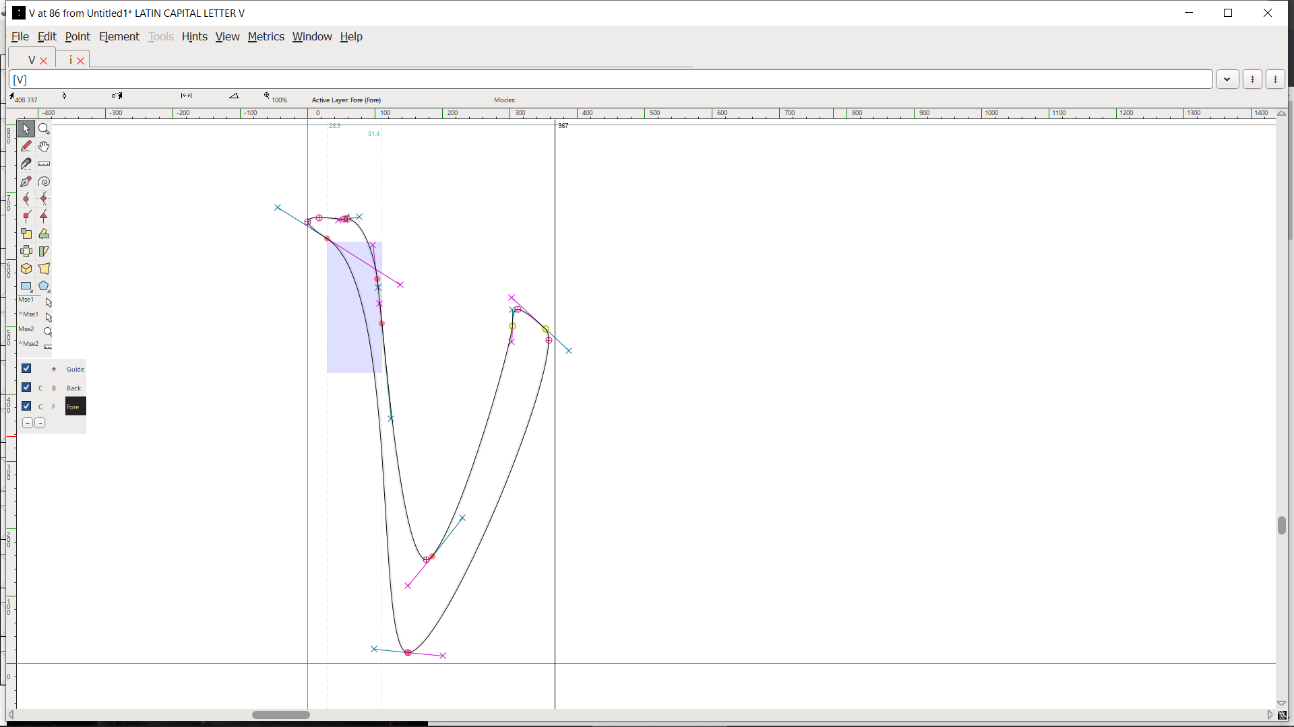Switch to the i glyph tab
This screenshot has height=727, width=1294.
point(70,60)
